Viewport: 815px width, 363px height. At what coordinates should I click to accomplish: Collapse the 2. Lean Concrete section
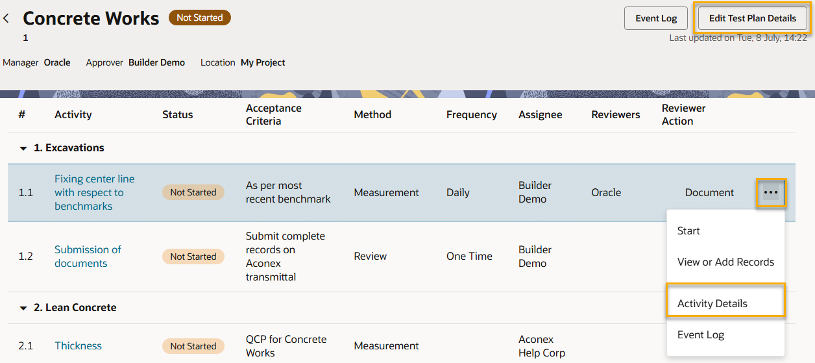[x=23, y=308]
